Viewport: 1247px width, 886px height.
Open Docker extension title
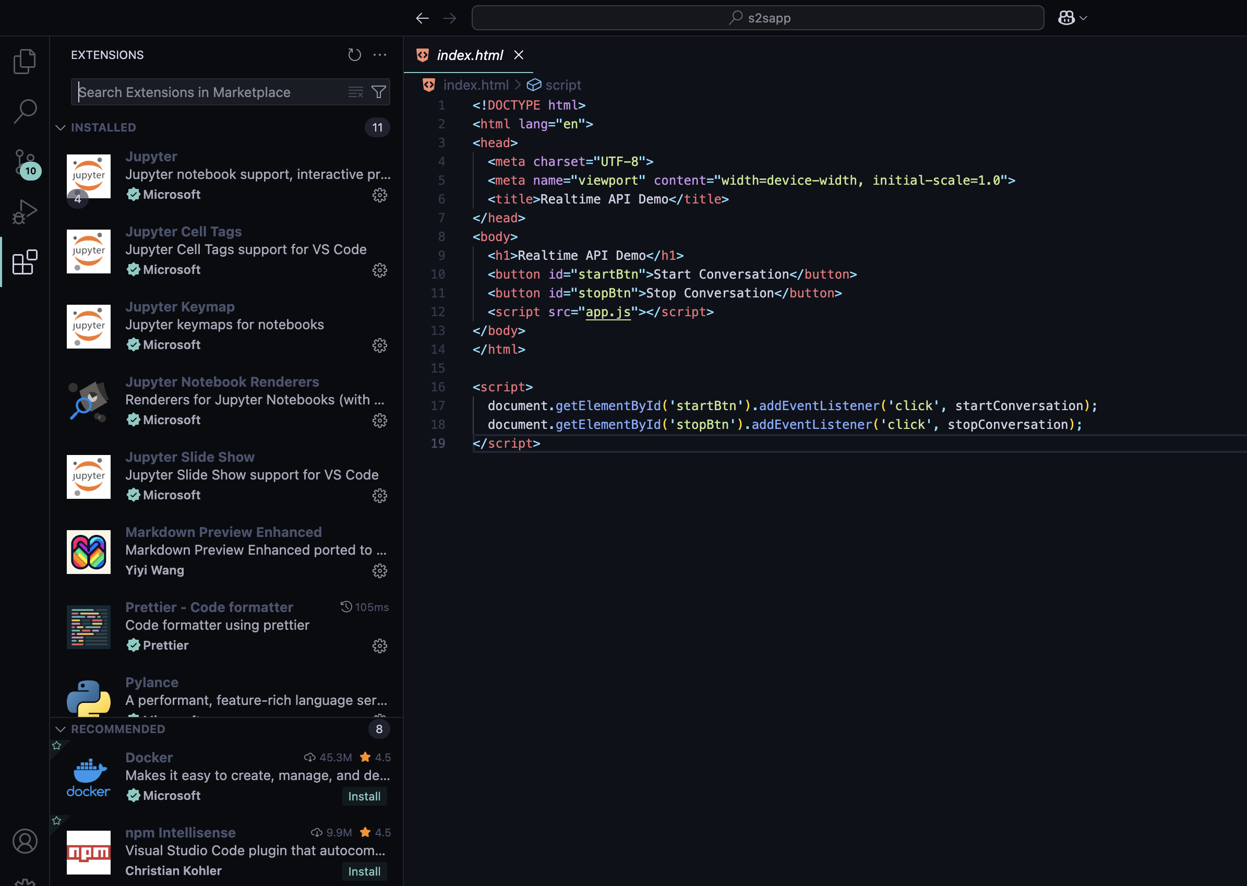click(x=149, y=758)
